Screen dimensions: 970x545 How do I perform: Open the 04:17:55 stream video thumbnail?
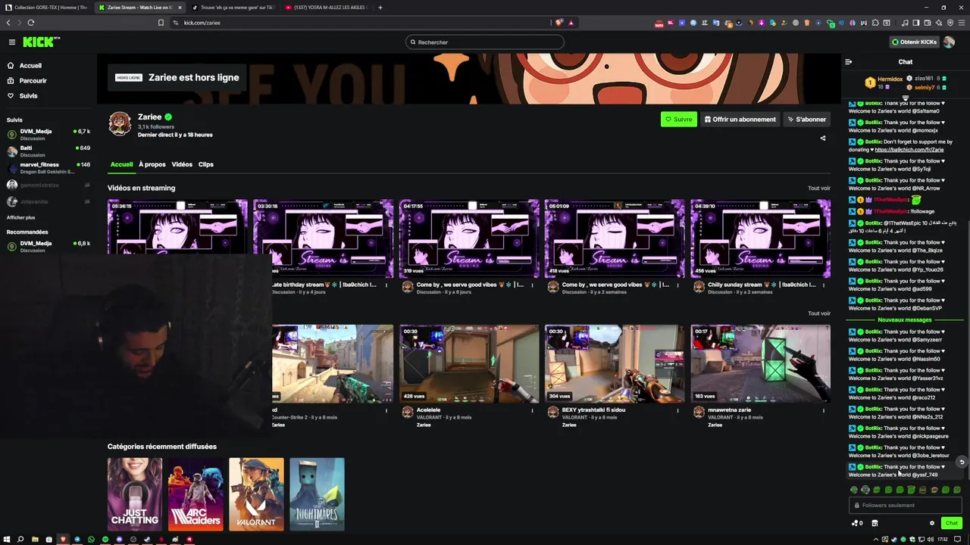tap(469, 238)
